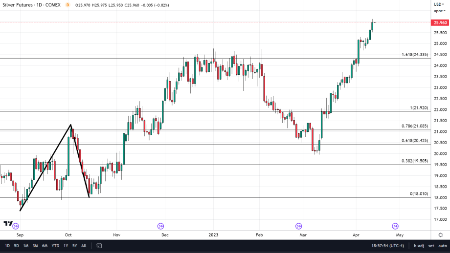Click the contract roll marker near March
450x253 pixels.
(298, 226)
